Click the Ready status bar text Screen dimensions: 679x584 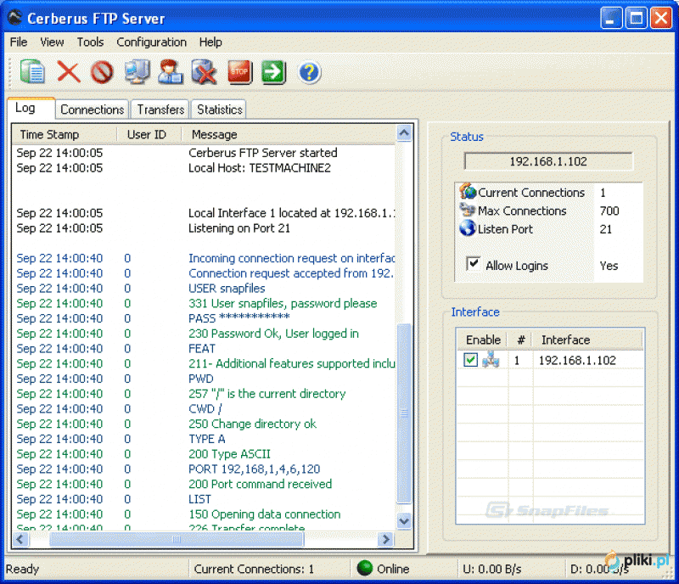(x=22, y=569)
